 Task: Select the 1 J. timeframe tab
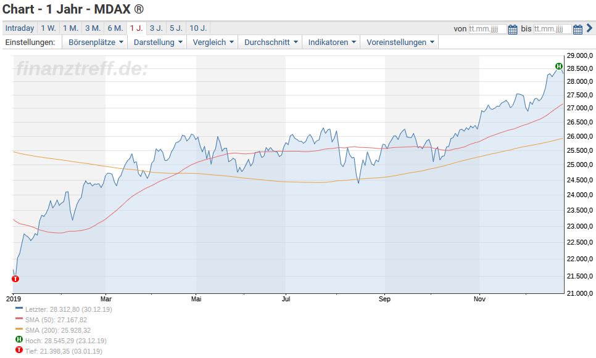pos(136,28)
